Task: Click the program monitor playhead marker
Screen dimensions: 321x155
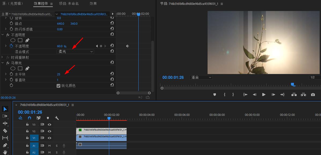Action: 293,84
